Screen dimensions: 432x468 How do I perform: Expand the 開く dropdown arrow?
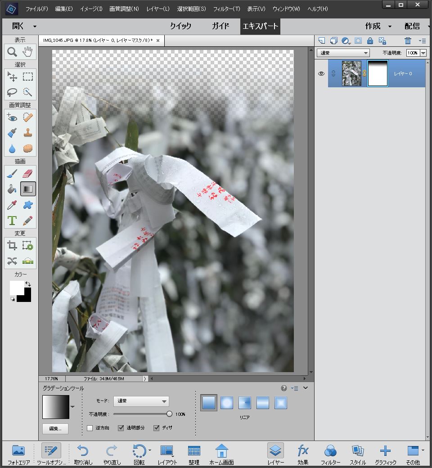(x=35, y=27)
